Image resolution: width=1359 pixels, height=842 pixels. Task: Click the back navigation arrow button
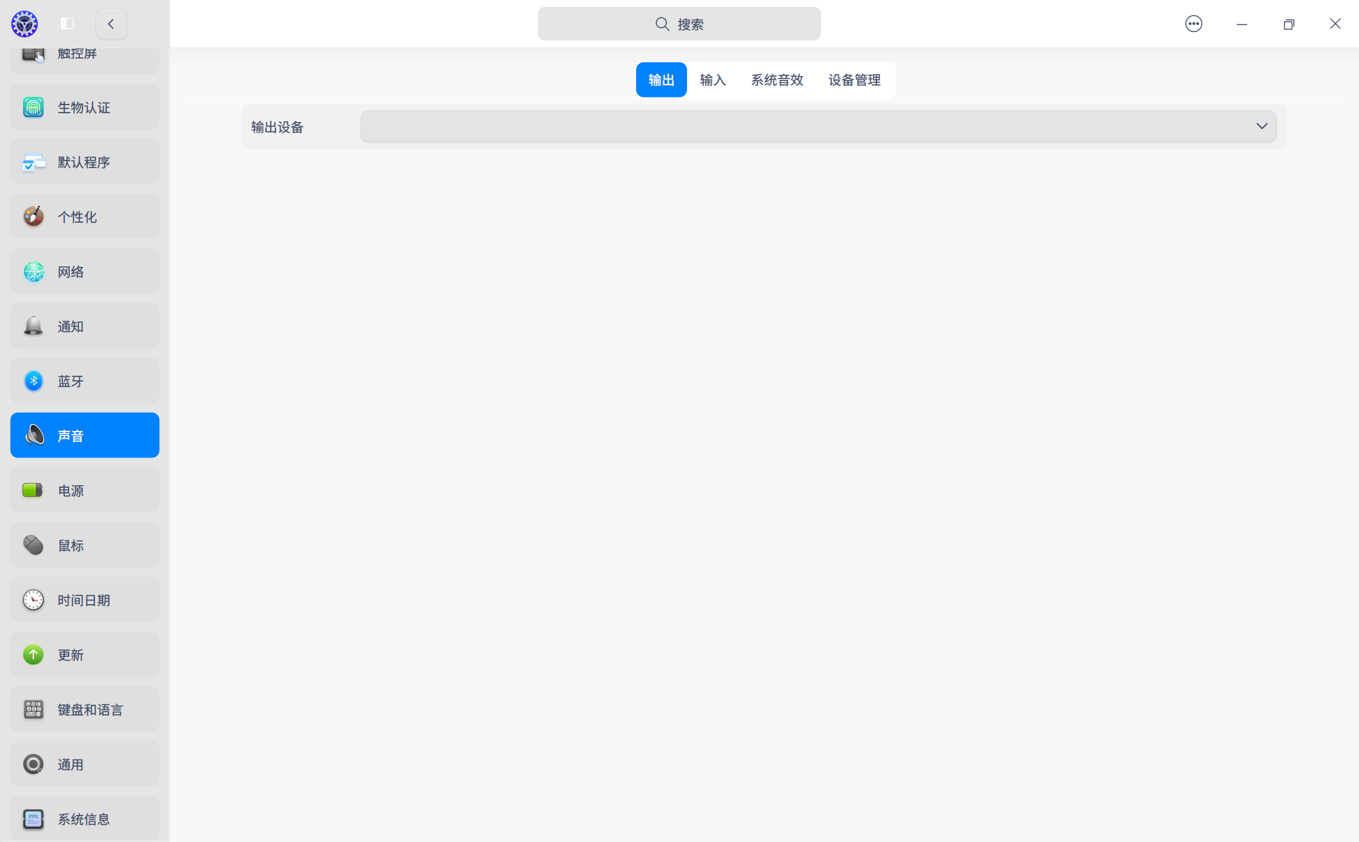click(x=111, y=24)
